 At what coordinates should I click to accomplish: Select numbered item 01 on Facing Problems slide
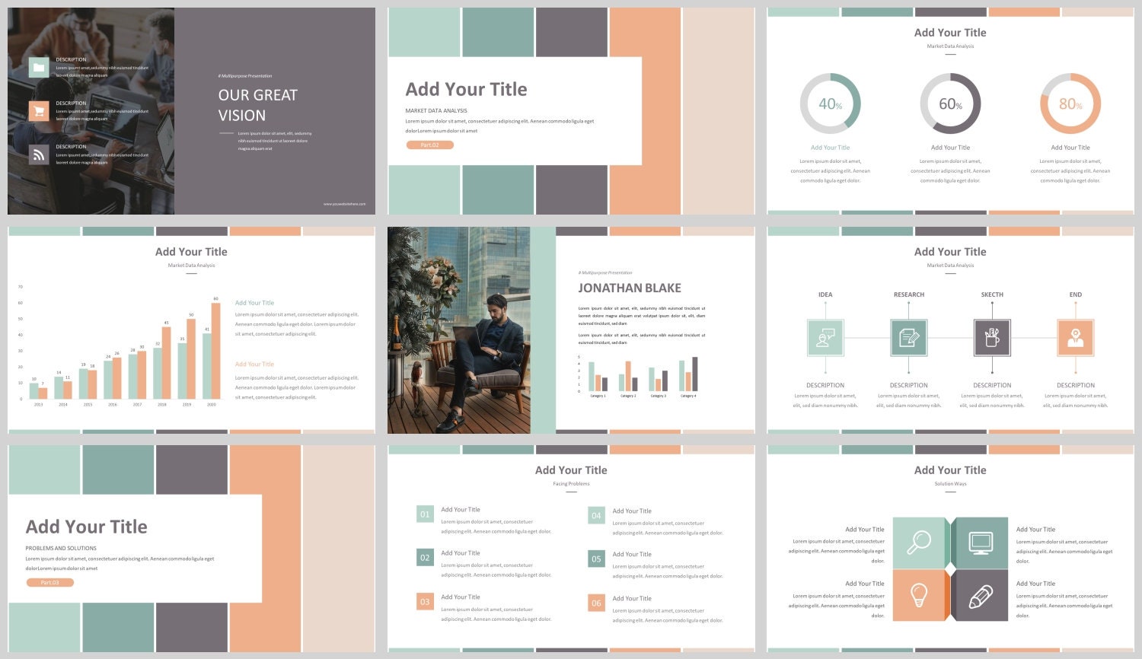click(x=424, y=514)
